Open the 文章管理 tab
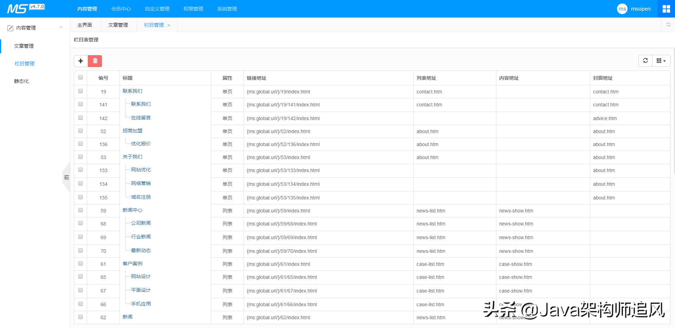Screen dimensions: 675x328 (x=118, y=25)
